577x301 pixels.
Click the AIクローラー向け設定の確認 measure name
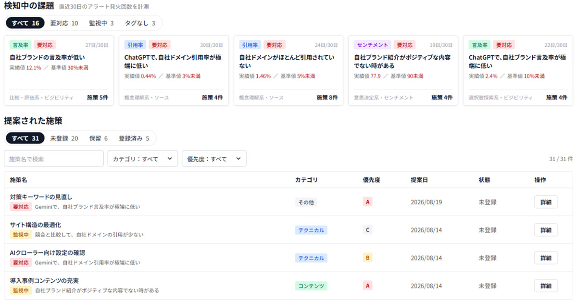(47, 253)
